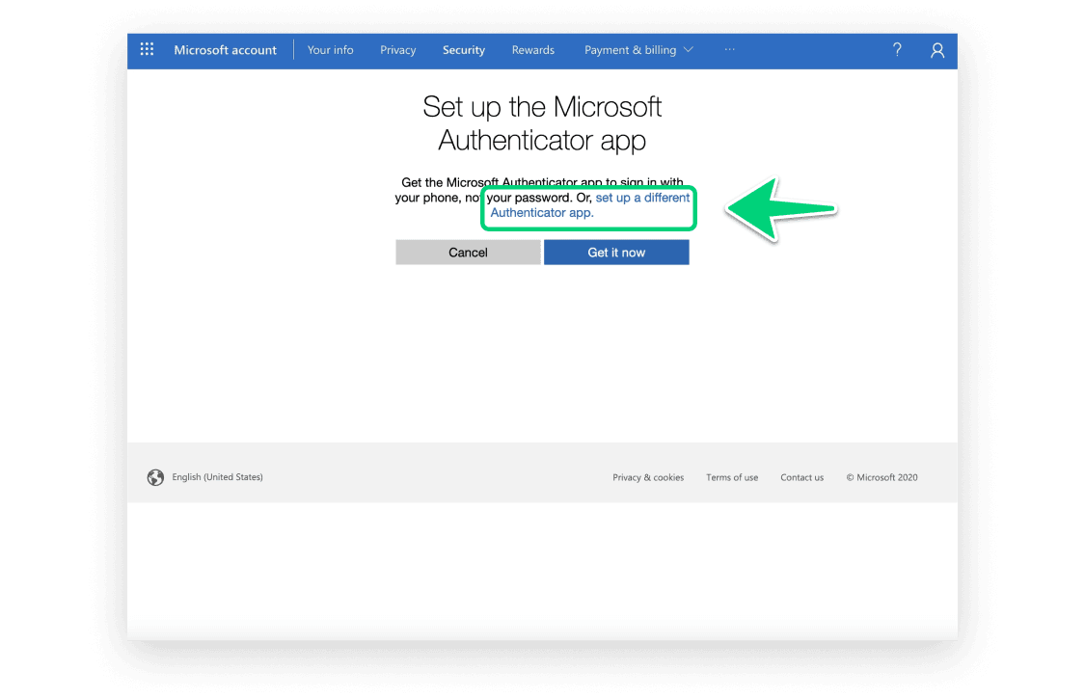1085x697 pixels.
Task: Open the Microsoft apps launcher grid
Action: tap(147, 50)
